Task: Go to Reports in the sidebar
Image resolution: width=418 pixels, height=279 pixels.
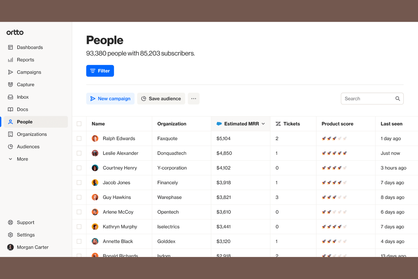Action: point(36,60)
